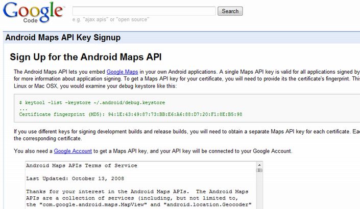Click 'Thanks for your interest' terms paragraph
Image resolution: width=360 pixels, height=209 pixels.
(139, 198)
